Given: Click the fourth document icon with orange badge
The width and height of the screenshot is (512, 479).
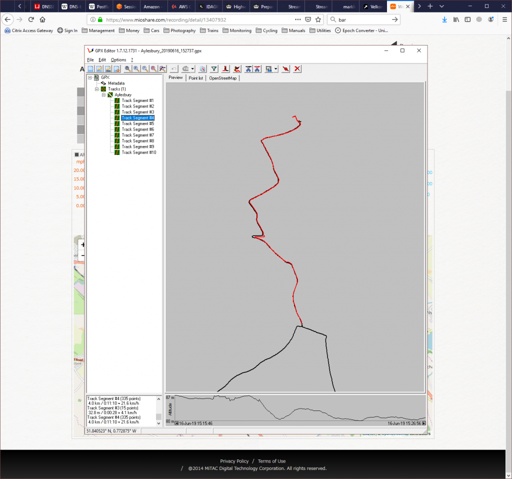Looking at the screenshot, I should coord(116,69).
